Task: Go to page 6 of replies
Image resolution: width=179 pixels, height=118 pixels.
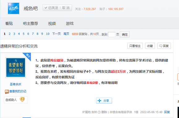Action: (28, 34)
